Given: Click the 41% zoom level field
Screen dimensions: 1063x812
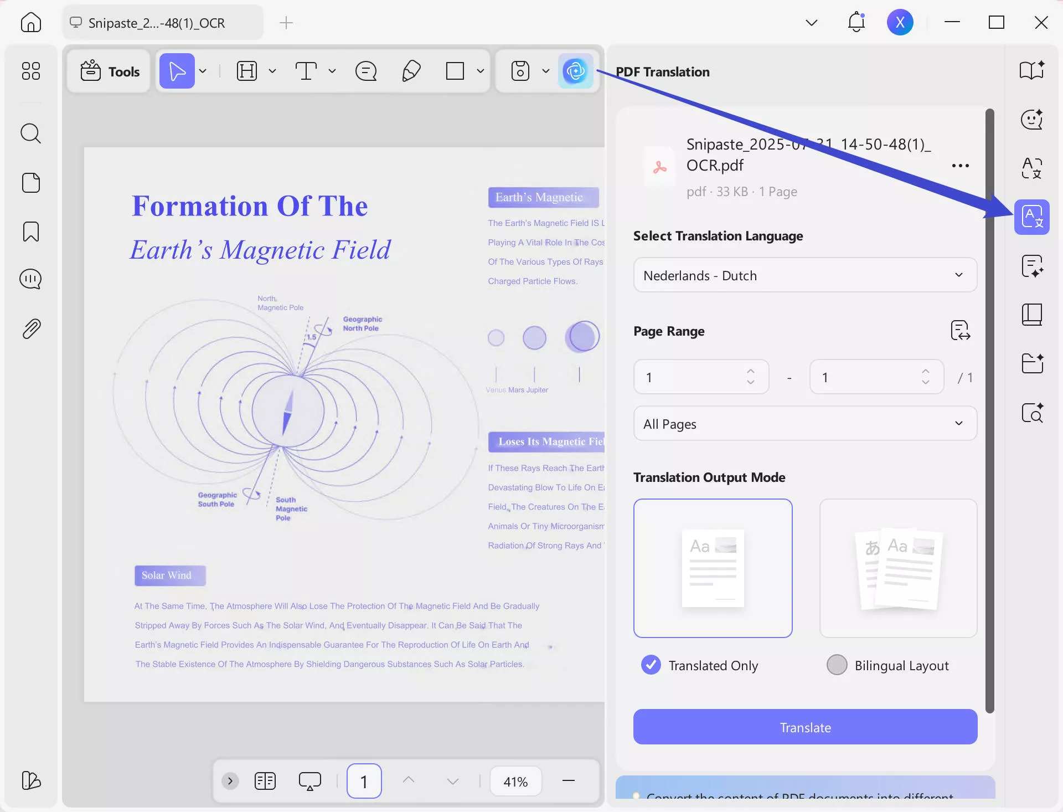Looking at the screenshot, I should click(515, 782).
